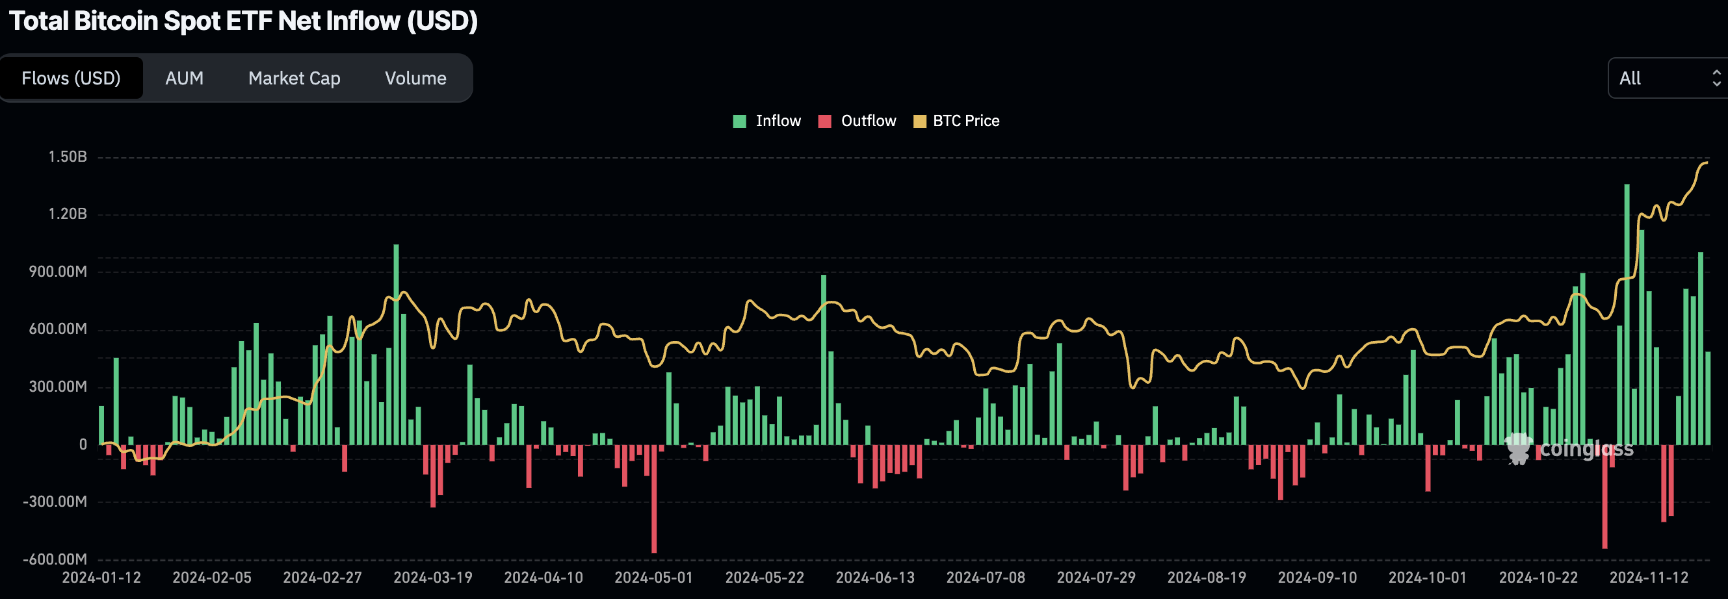Click the 900.00M y-axis label
Viewport: 1728px width, 599px height.
pos(58,272)
